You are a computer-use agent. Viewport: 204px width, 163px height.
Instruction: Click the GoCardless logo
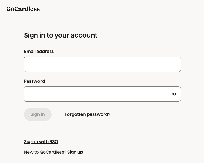tap(23, 9)
